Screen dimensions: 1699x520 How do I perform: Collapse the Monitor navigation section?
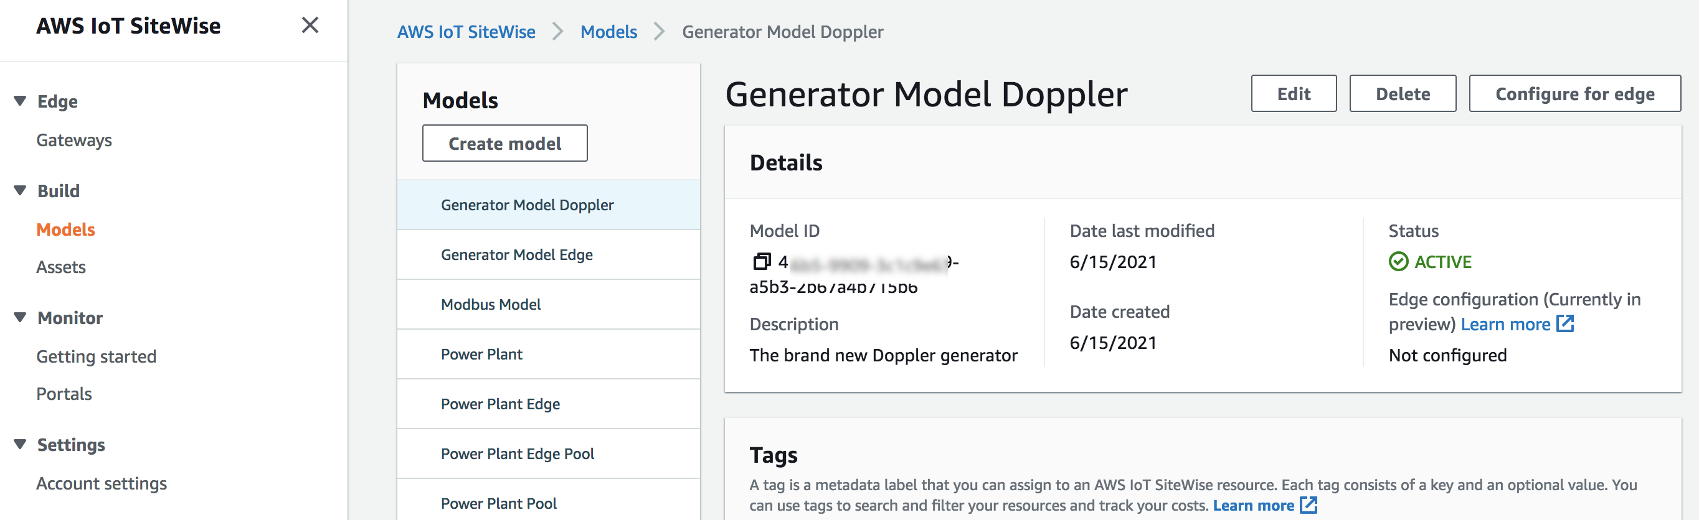tap(21, 318)
